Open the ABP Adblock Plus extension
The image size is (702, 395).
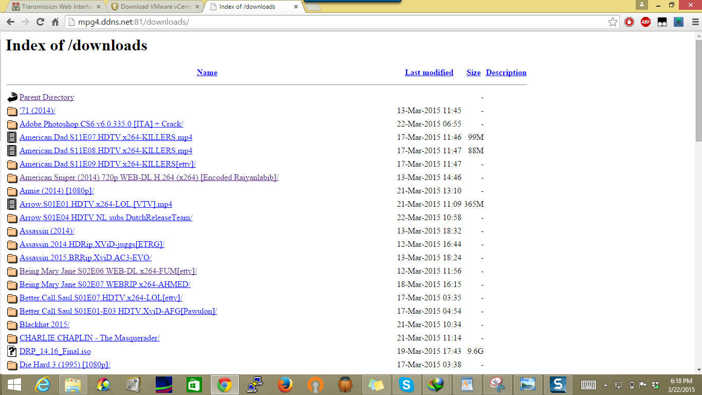(x=646, y=22)
